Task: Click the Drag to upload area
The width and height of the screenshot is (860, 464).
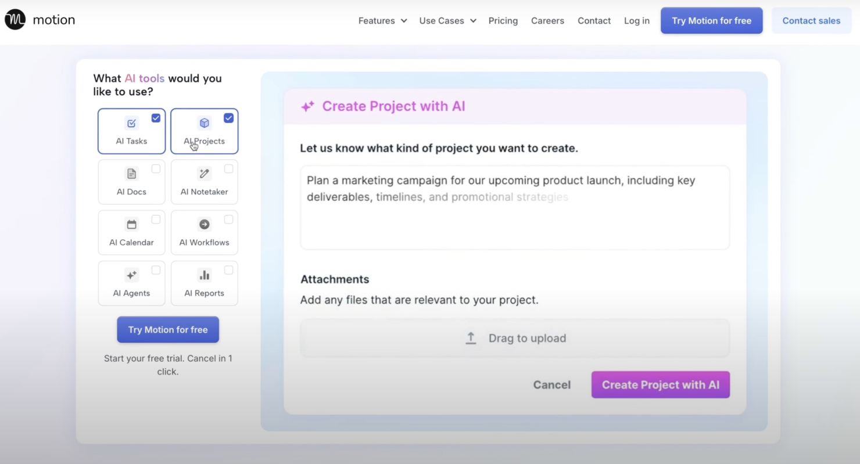Action: [x=515, y=338]
